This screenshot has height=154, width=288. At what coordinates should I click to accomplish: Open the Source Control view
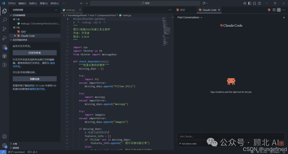(x=5, y=29)
